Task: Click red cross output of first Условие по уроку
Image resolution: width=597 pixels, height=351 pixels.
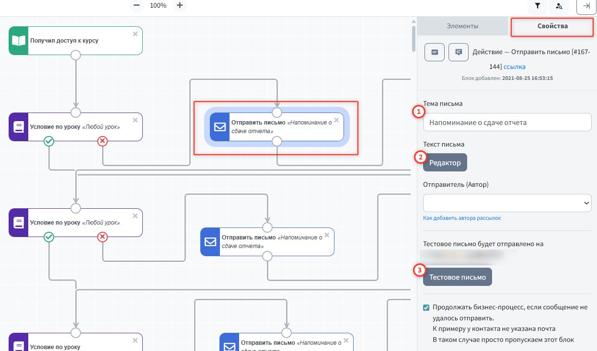Action: pyautogui.click(x=103, y=141)
